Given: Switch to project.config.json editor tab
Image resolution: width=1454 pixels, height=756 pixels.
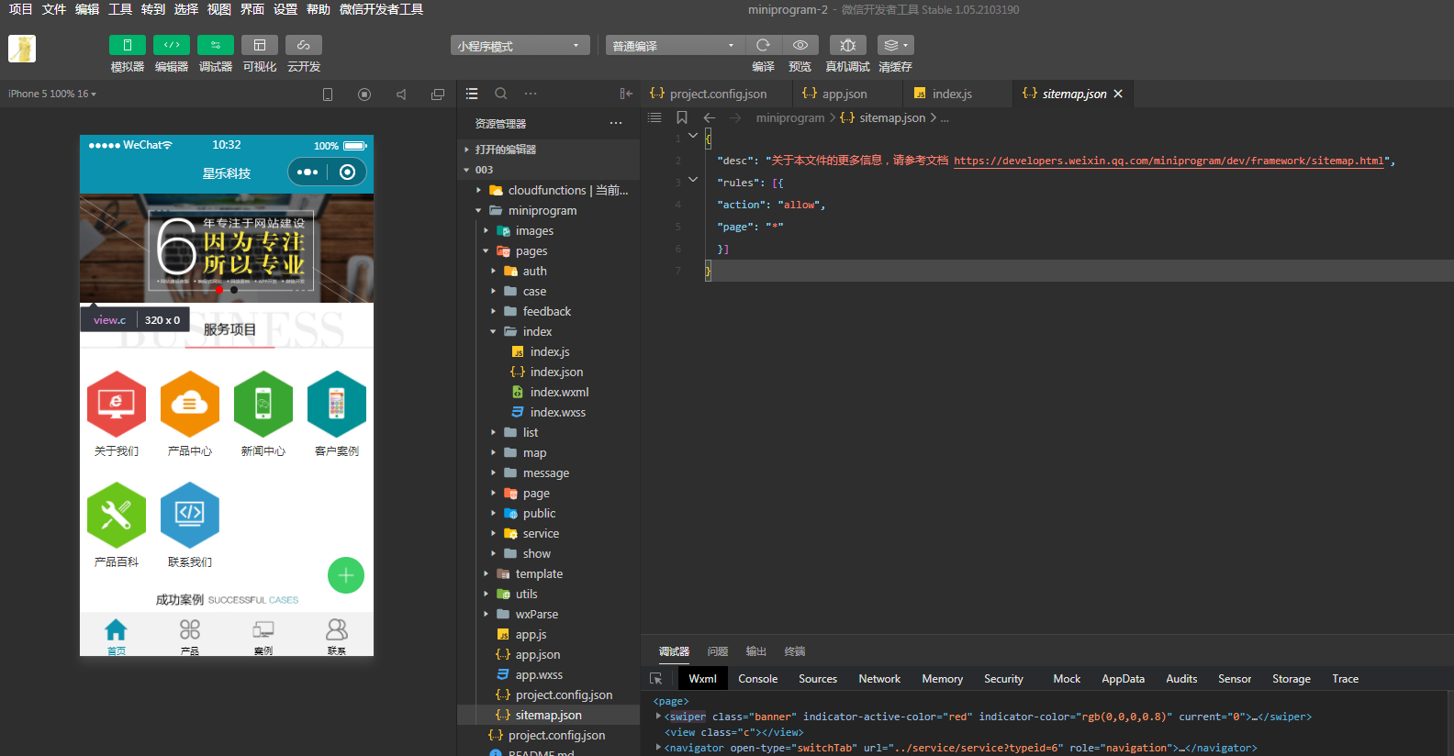Looking at the screenshot, I should click(x=716, y=94).
